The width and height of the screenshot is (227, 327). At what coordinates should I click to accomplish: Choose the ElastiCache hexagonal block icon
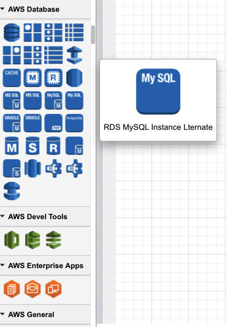[74, 78]
